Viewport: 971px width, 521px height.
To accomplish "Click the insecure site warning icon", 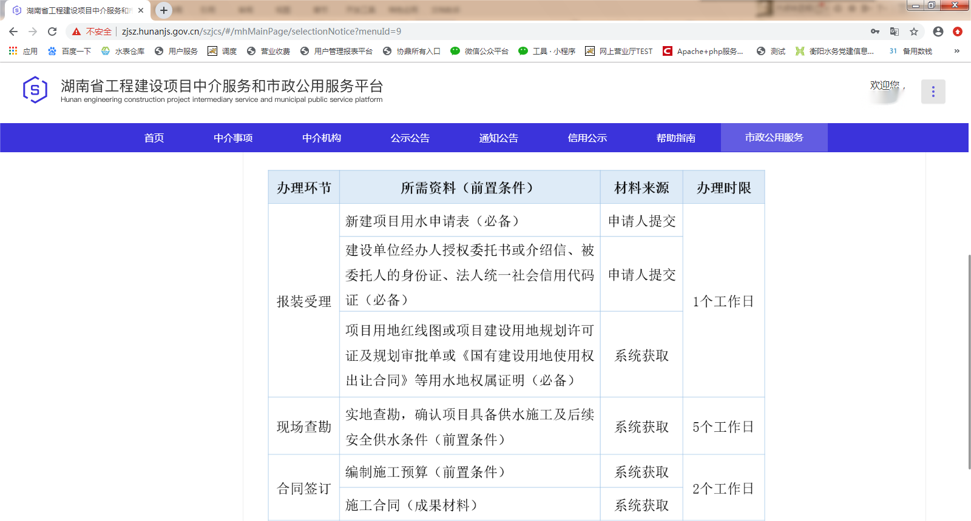I will [x=76, y=32].
